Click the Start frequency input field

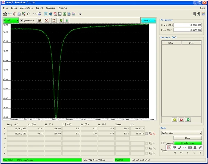[188, 25]
